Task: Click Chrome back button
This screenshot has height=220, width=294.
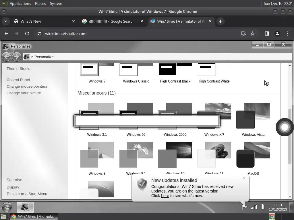Action: pos(6,34)
